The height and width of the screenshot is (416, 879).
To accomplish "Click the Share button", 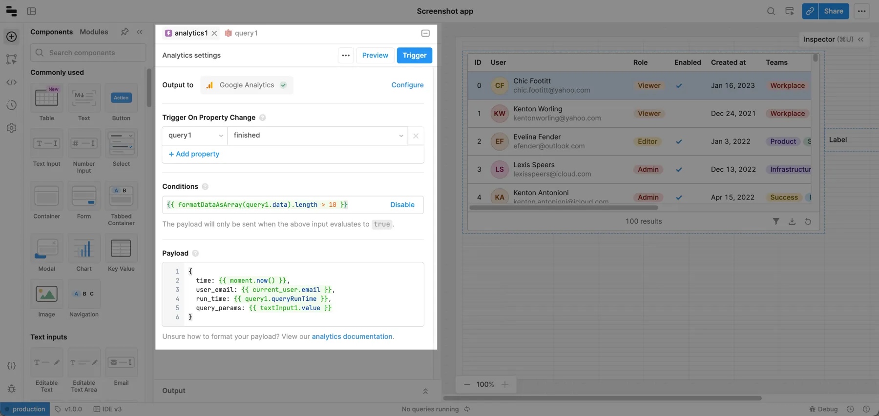I will click(834, 11).
